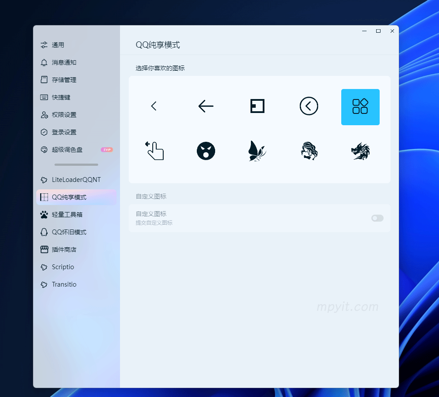Viewport: 439px width, 397px height.
Task: Go to 消息通知 settings
Action: click(x=76, y=62)
